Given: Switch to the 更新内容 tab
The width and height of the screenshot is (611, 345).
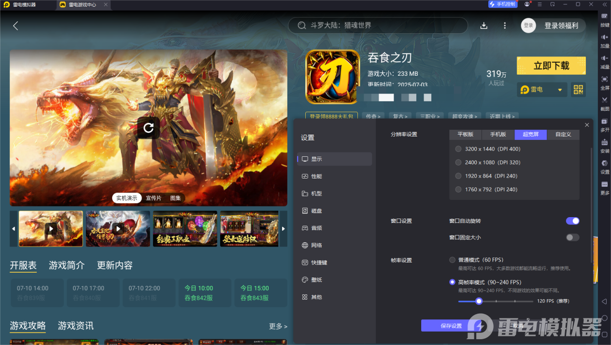Looking at the screenshot, I should (115, 265).
